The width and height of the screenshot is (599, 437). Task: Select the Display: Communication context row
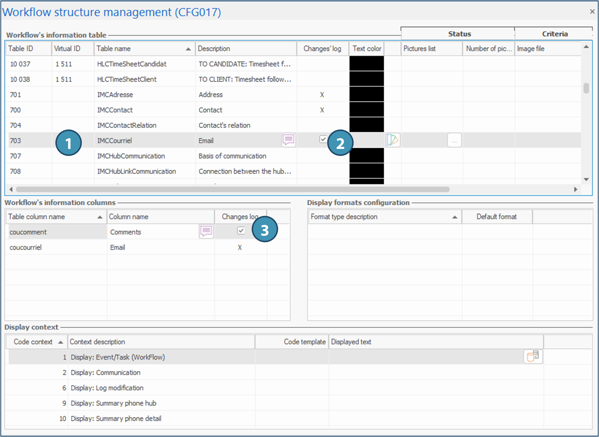click(x=105, y=372)
